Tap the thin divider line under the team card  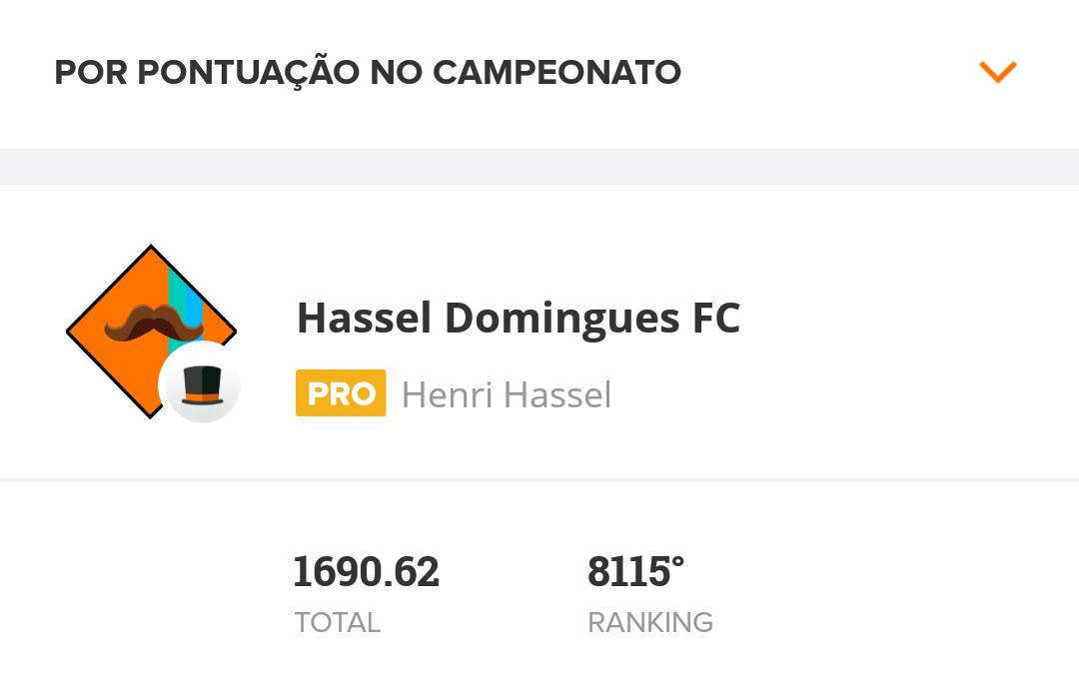(539, 479)
